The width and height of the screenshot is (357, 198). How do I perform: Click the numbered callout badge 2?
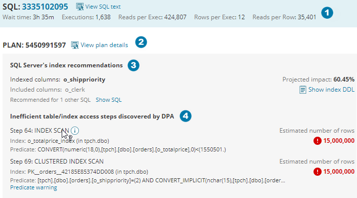click(141, 42)
